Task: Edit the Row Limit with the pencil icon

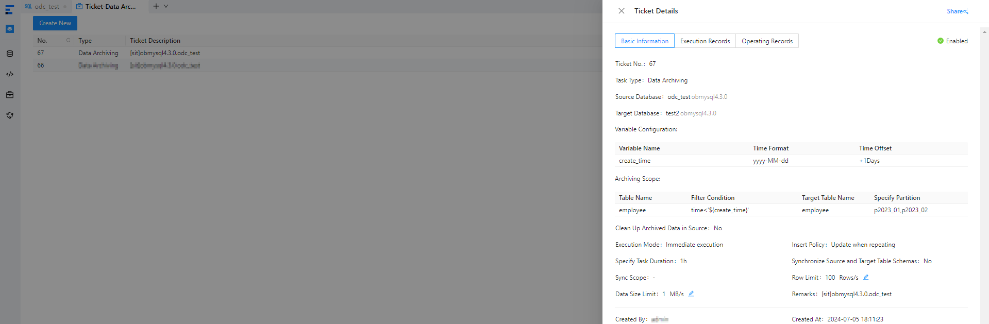Action: click(866, 277)
